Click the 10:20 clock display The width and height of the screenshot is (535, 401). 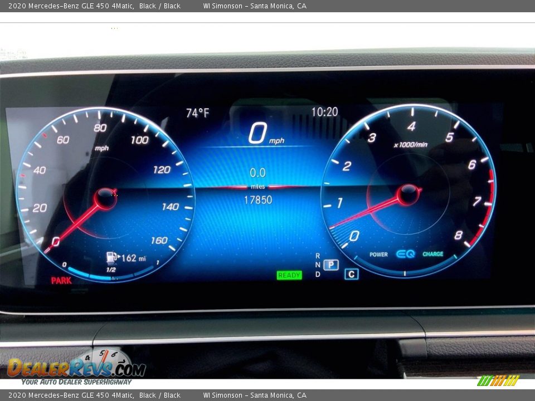coord(324,112)
